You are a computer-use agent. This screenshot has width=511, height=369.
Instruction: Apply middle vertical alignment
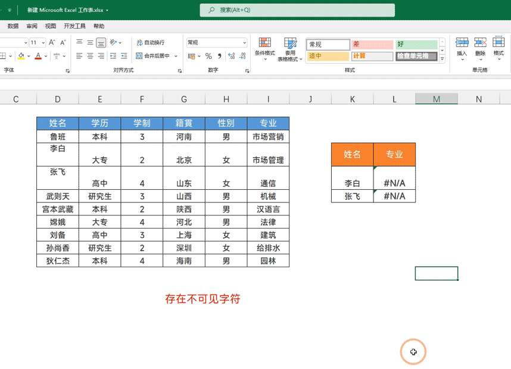click(91, 42)
